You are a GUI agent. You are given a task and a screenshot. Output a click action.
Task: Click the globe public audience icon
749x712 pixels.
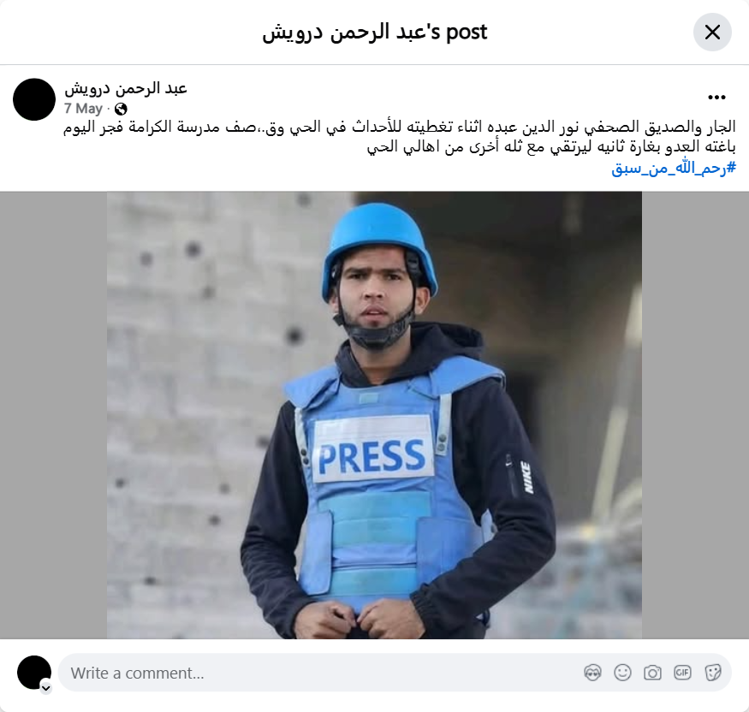pyautogui.click(x=121, y=110)
